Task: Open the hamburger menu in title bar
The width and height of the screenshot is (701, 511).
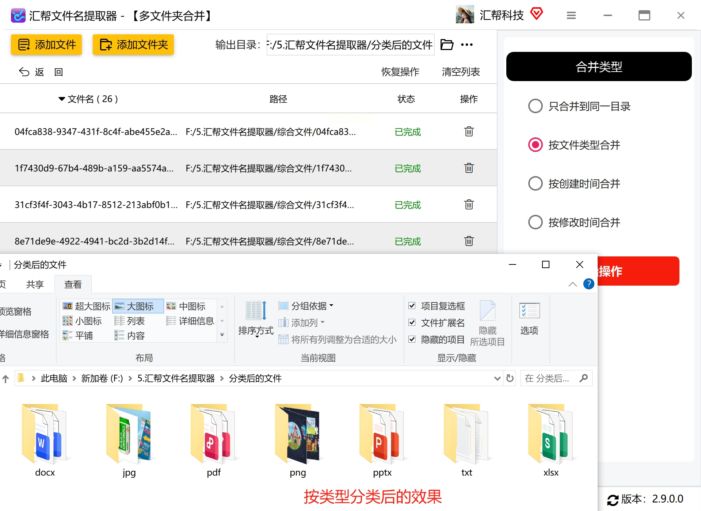Action: click(x=571, y=15)
